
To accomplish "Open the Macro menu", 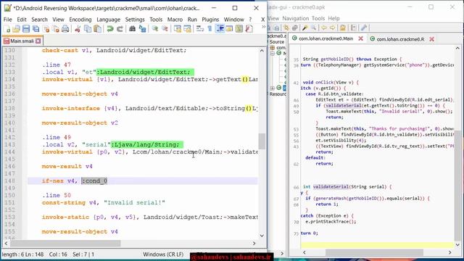I will pyautogui.click(x=175, y=20).
